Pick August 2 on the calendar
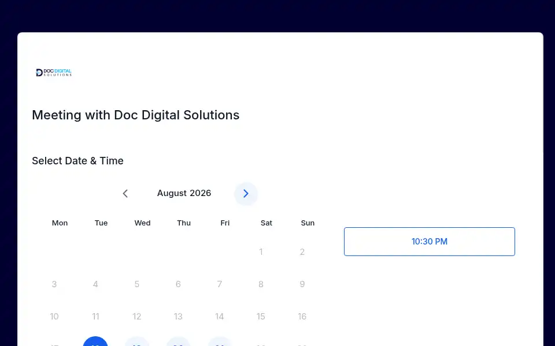The image size is (555, 346). (302, 252)
